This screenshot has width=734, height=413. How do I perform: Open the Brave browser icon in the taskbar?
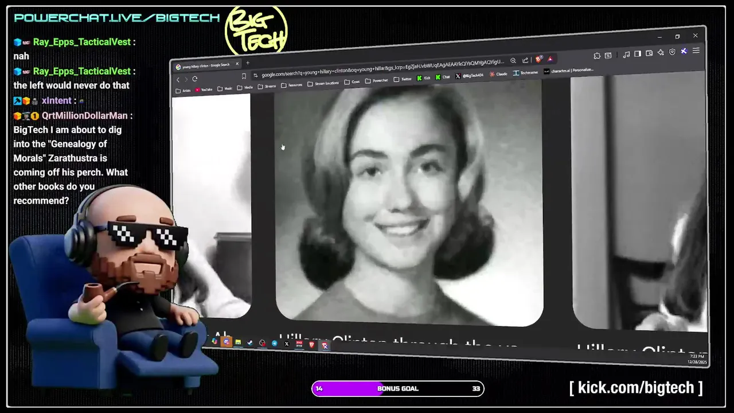tap(311, 344)
